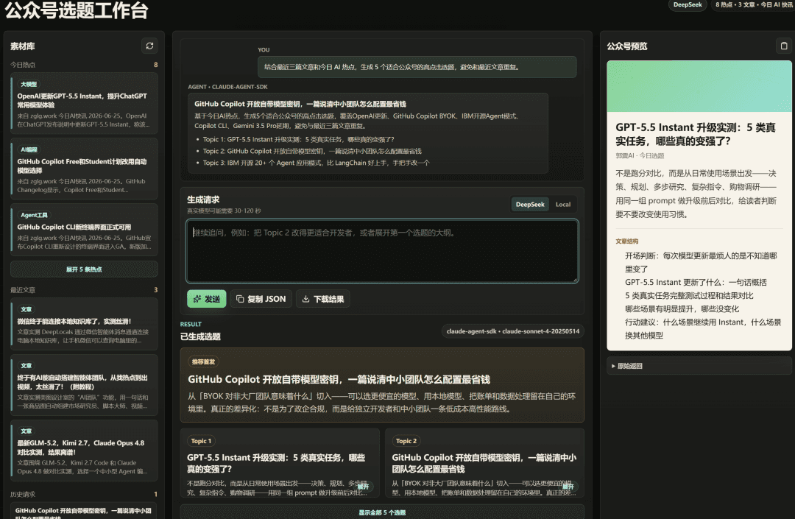Click outline item 开场判断 in preview
The height and width of the screenshot is (519, 795).
point(701,262)
